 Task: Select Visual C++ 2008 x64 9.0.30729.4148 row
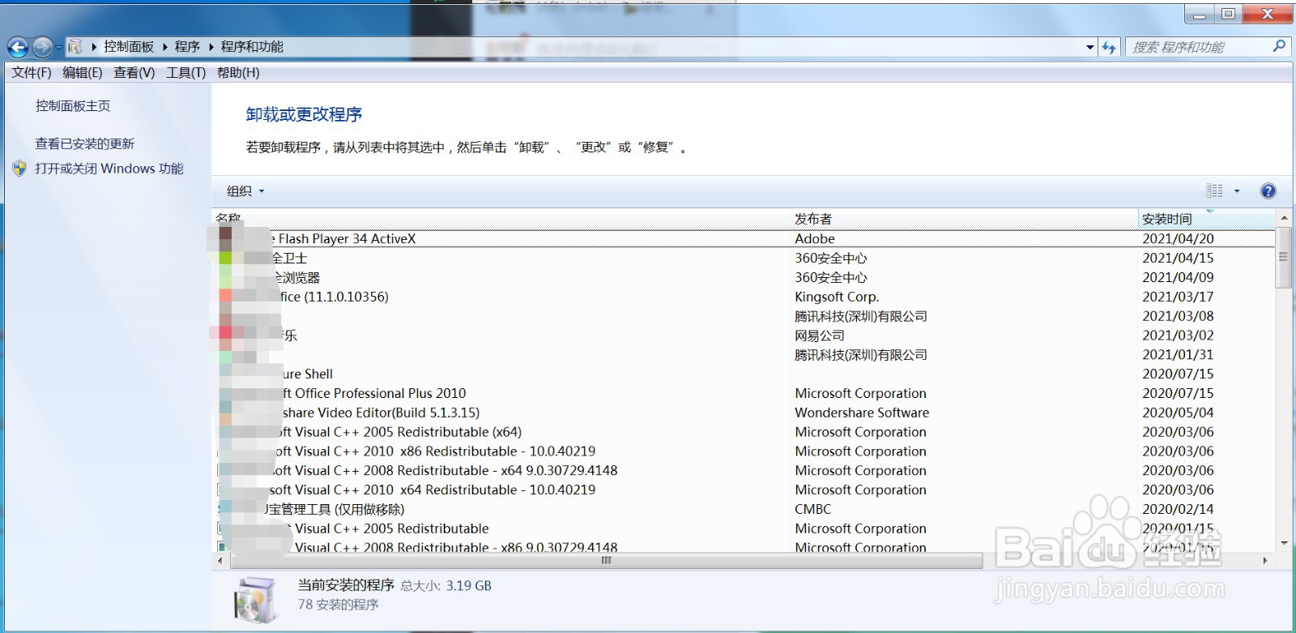point(744,471)
